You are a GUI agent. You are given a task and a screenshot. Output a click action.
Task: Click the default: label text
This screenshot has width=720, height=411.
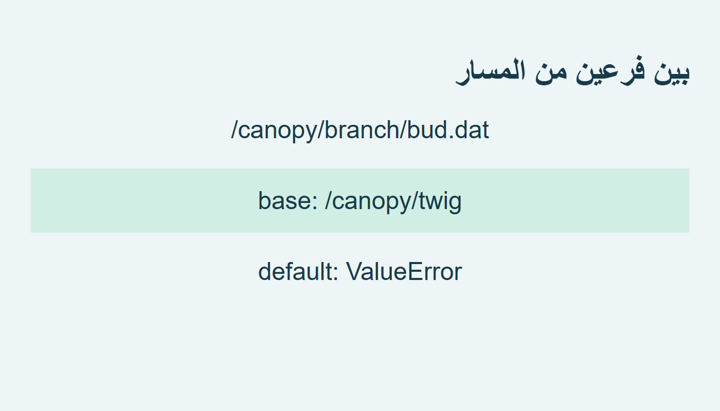click(298, 271)
